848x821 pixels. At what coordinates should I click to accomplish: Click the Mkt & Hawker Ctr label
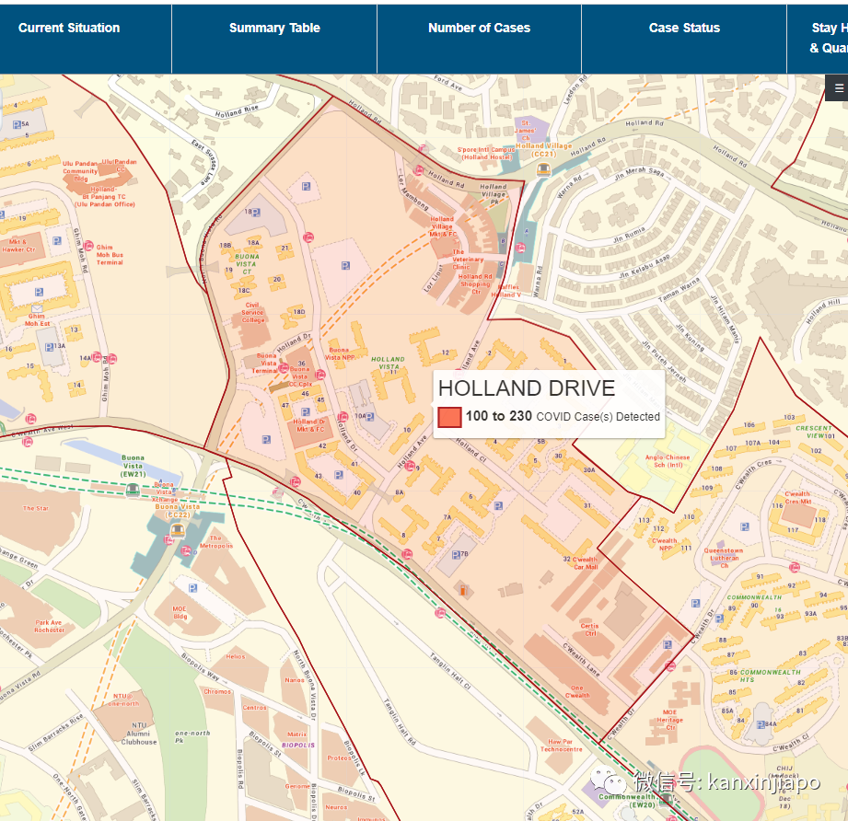(x=17, y=246)
